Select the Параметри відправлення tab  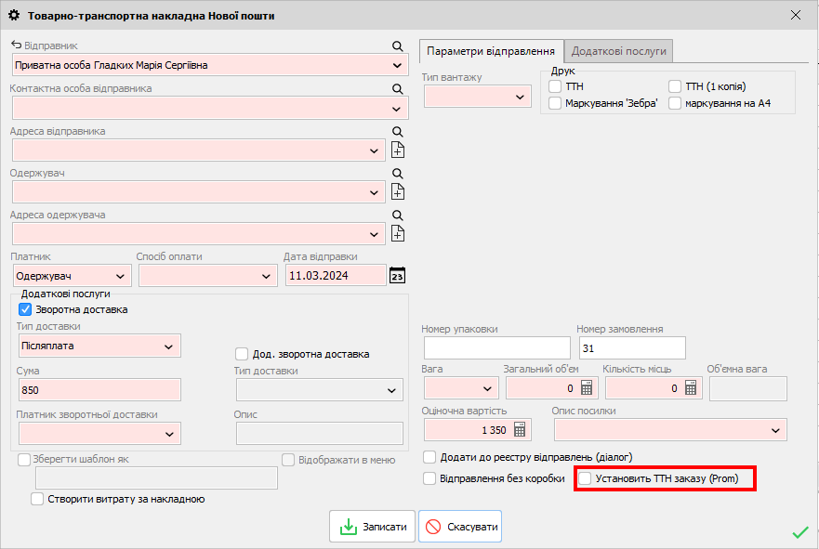coord(491,51)
